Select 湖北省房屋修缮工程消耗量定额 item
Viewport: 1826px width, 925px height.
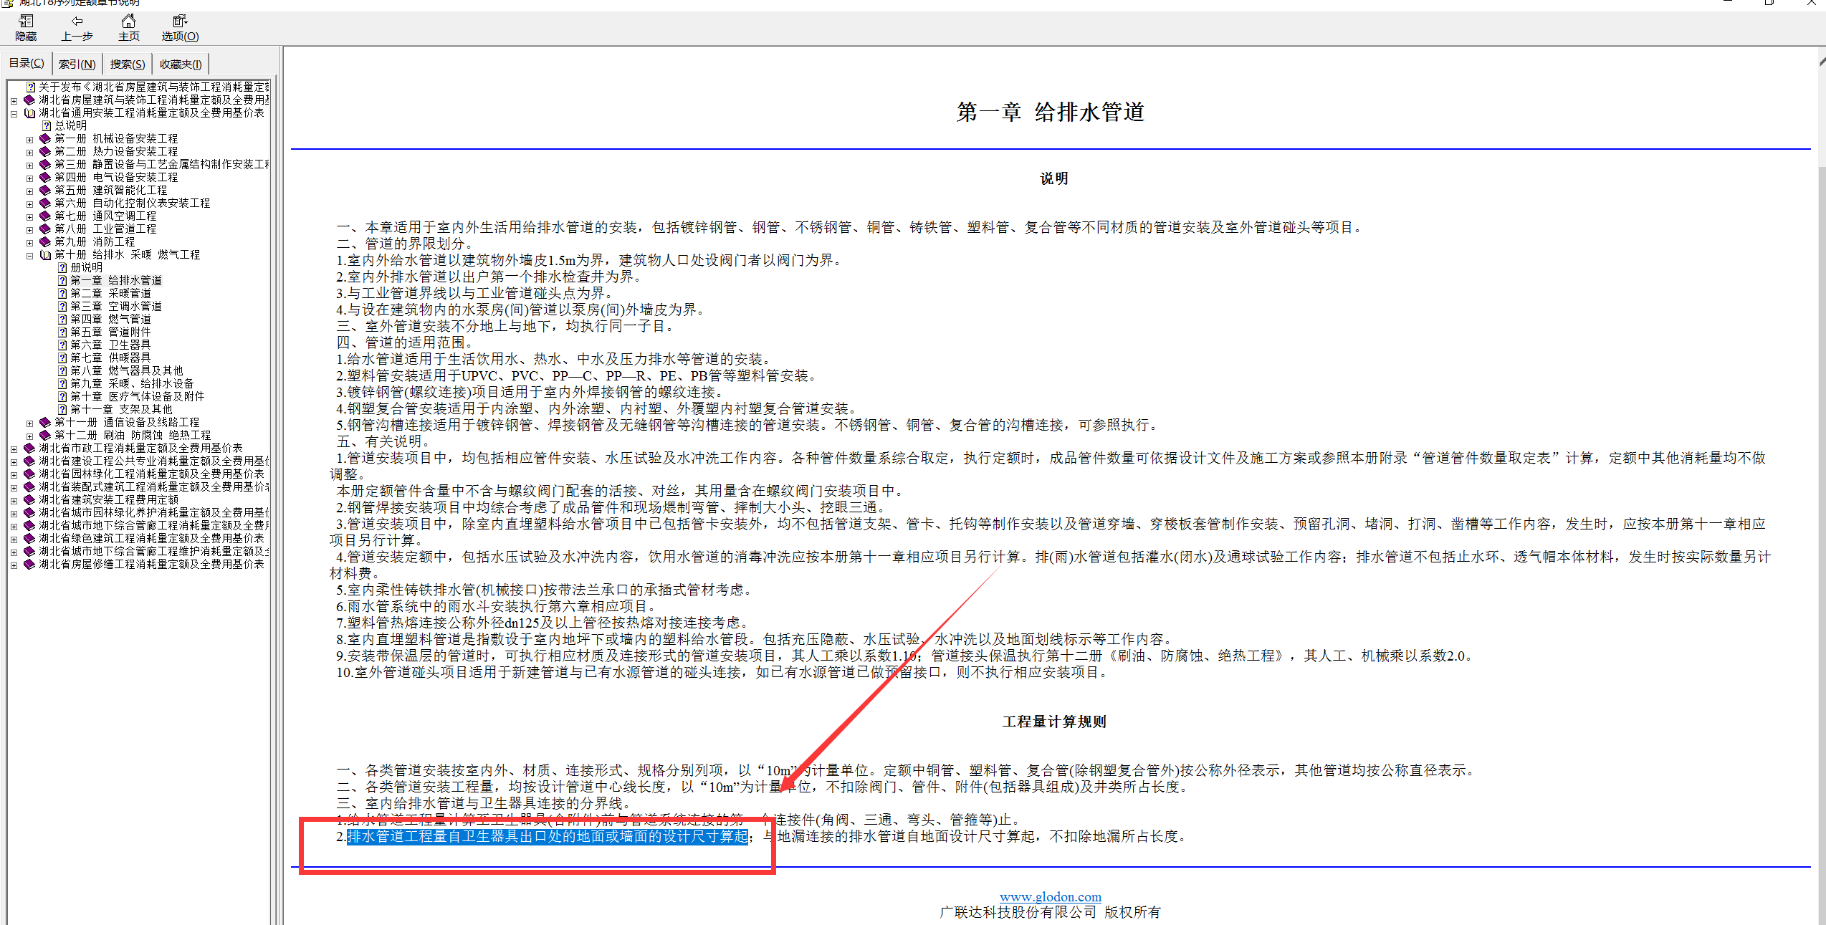151,564
